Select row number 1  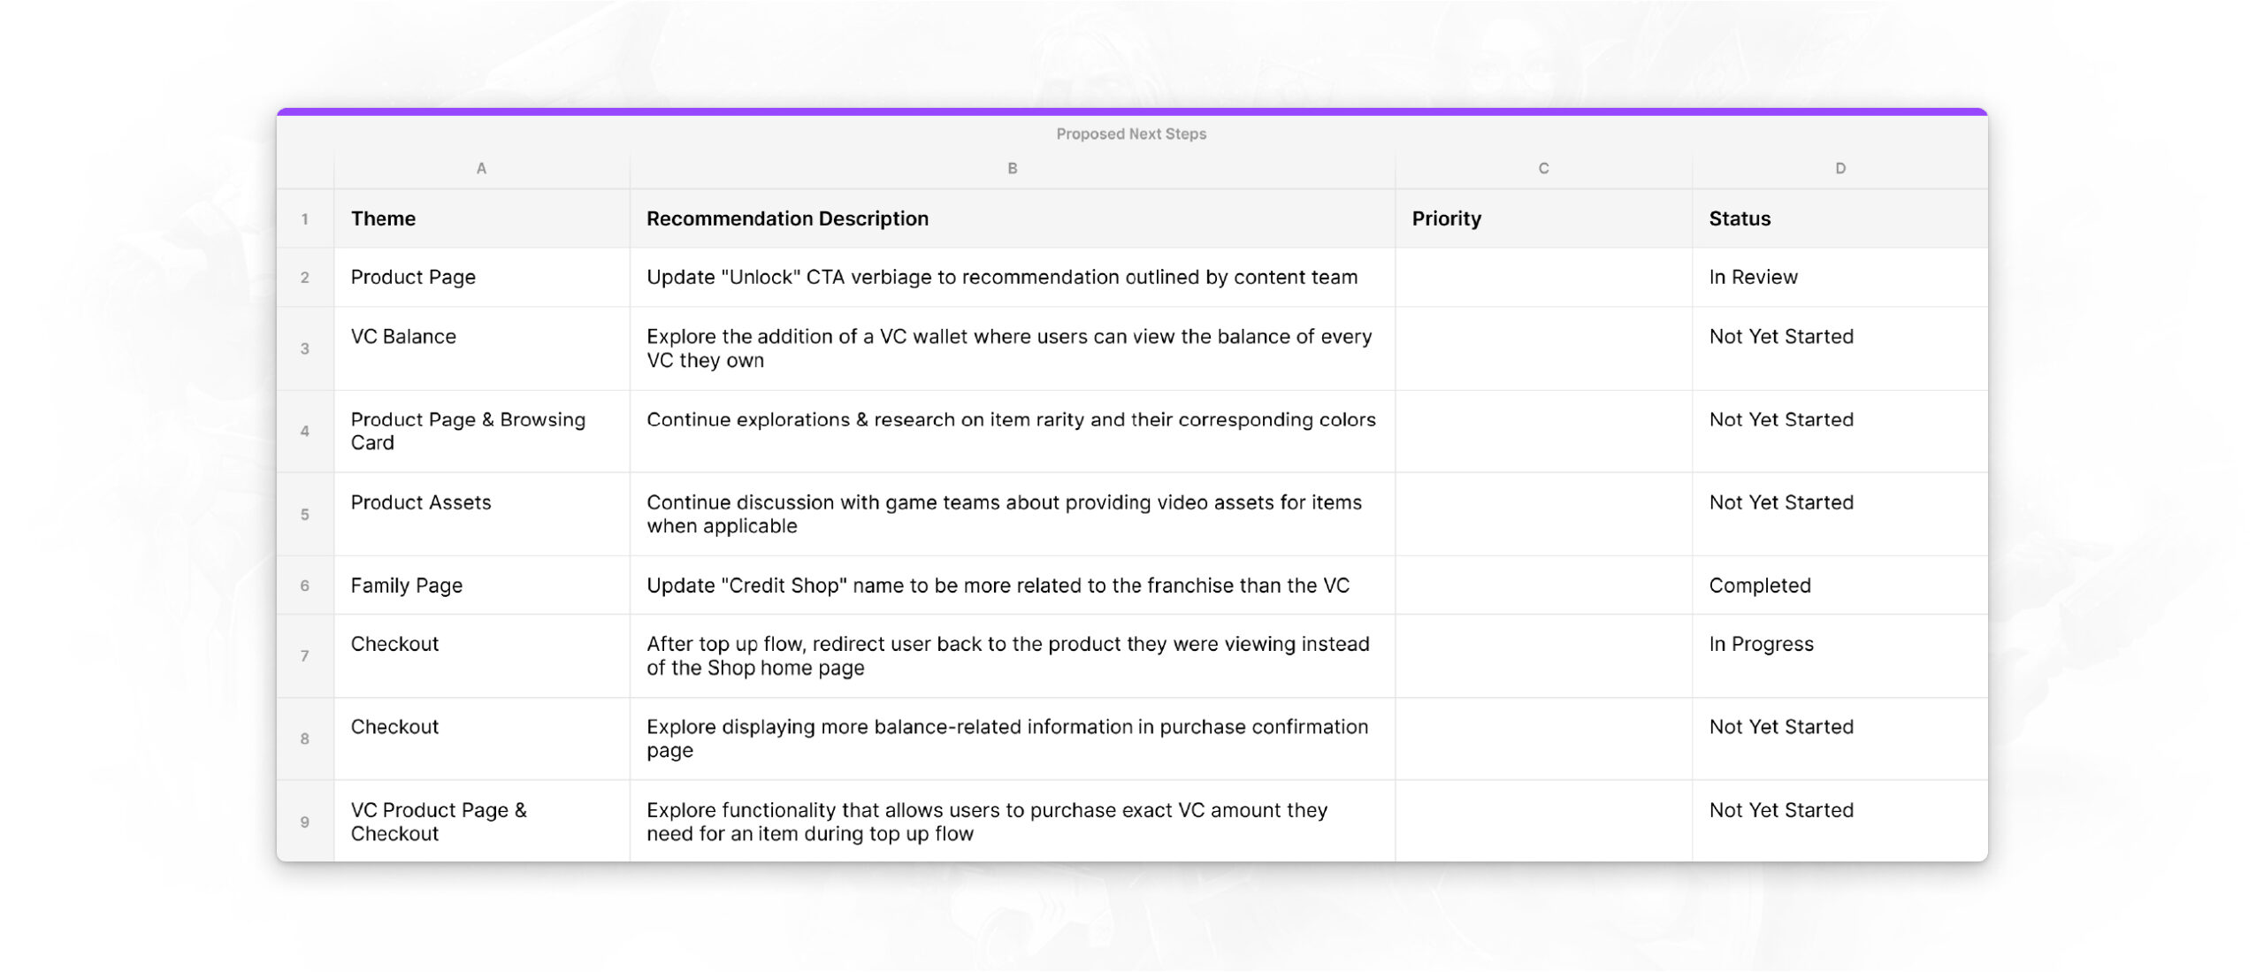coord(305,218)
